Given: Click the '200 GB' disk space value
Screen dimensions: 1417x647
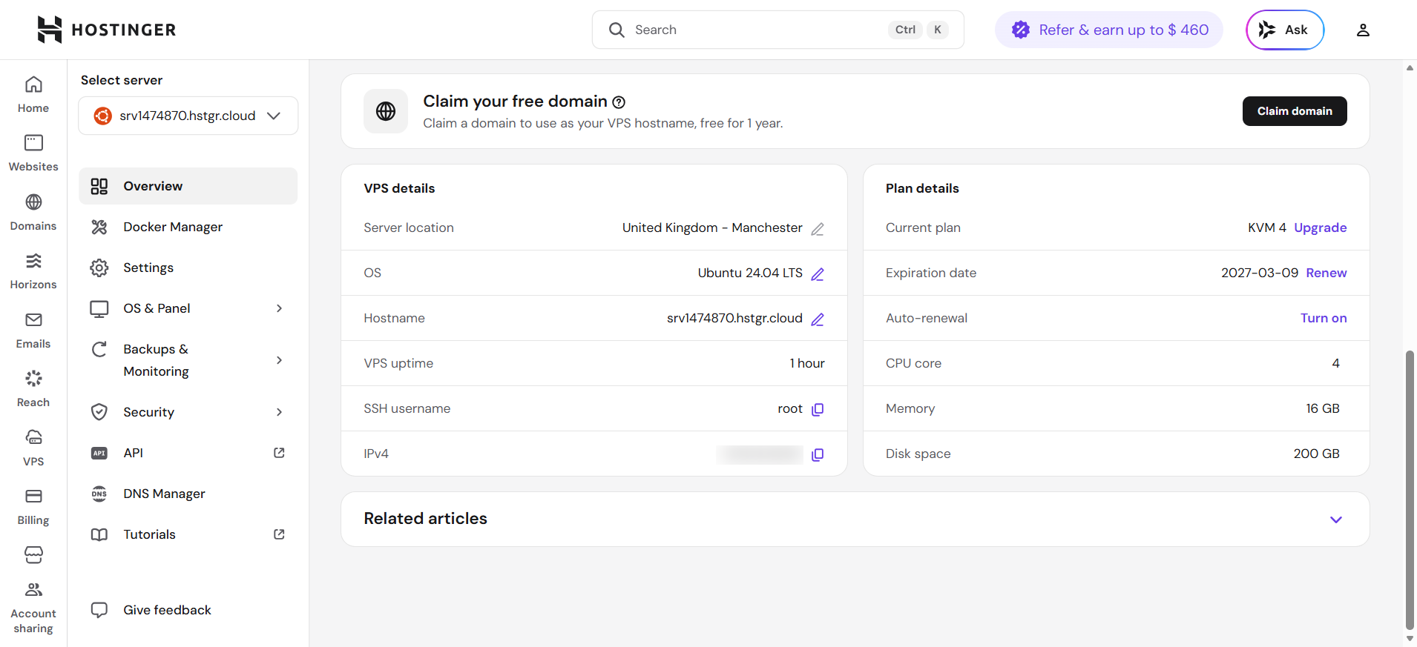Looking at the screenshot, I should click(1316, 454).
